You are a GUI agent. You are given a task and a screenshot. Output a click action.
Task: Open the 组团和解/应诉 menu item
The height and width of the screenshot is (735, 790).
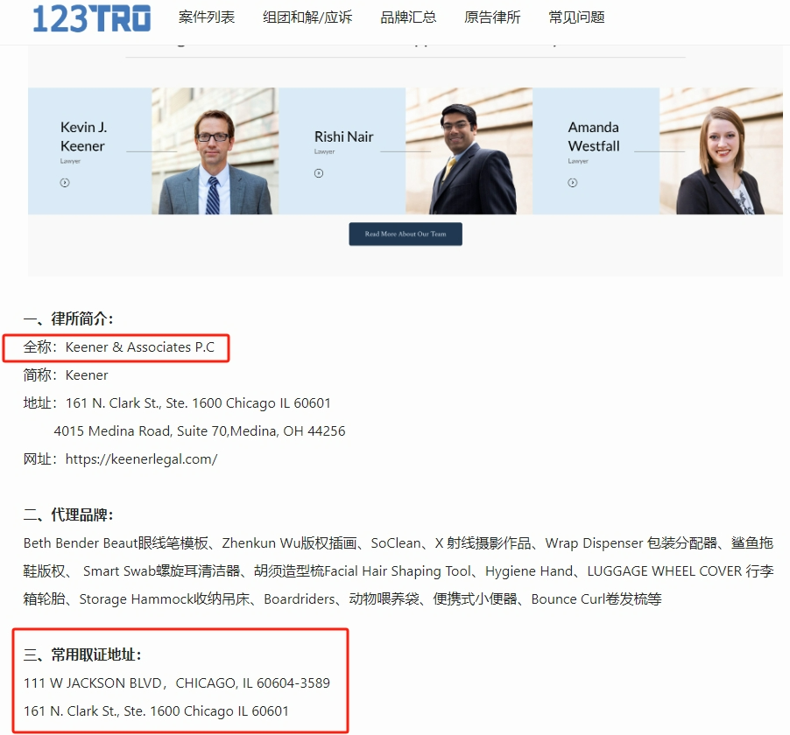point(307,17)
